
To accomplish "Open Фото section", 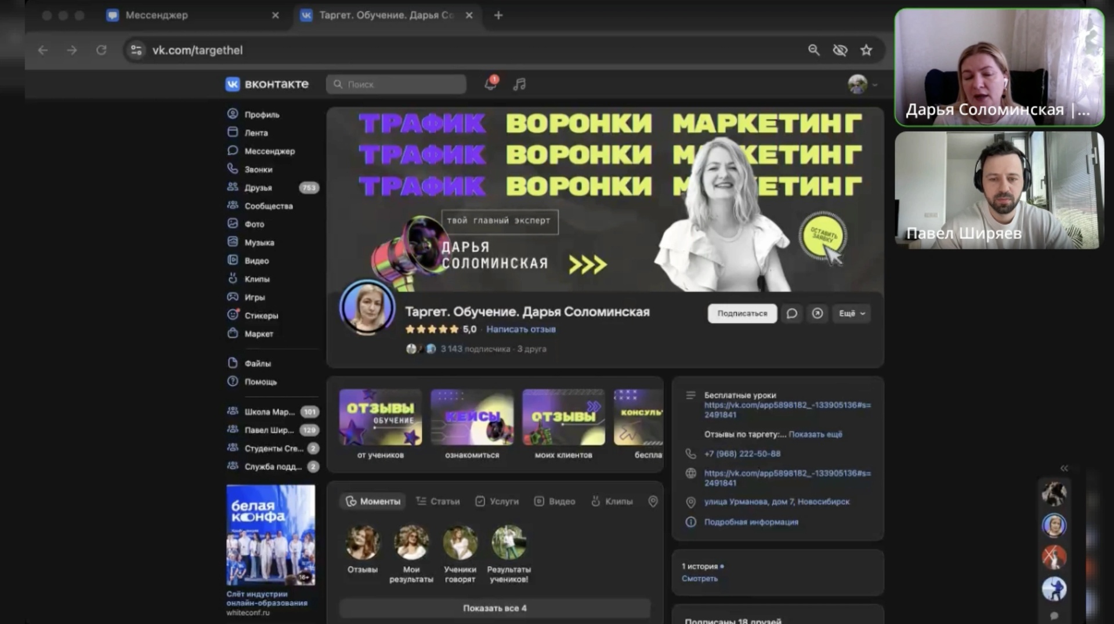I will 246,224.
